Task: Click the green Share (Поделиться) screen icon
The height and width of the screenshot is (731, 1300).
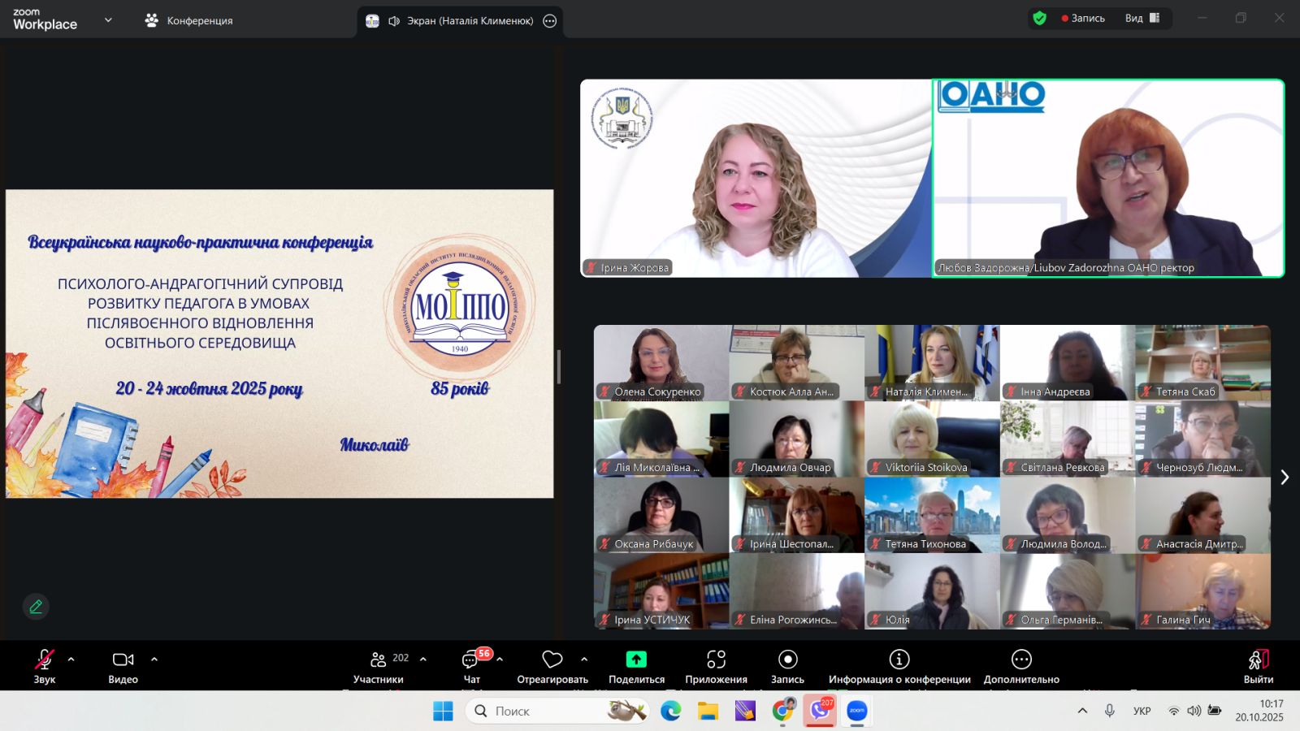Action: coord(636,660)
